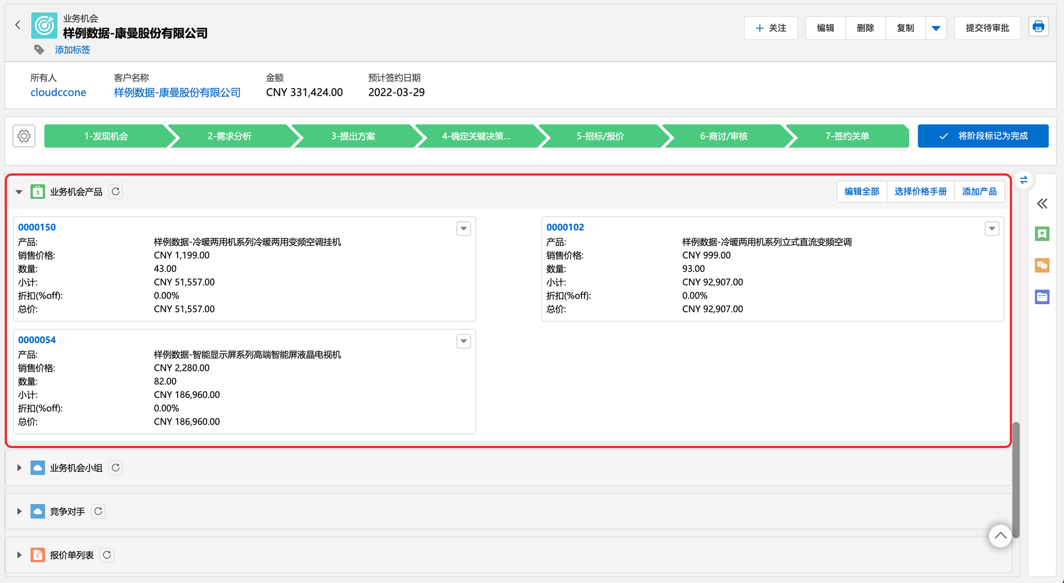The width and height of the screenshot is (1064, 583).
Task: Open the stage path settings gear
Action: coord(24,136)
